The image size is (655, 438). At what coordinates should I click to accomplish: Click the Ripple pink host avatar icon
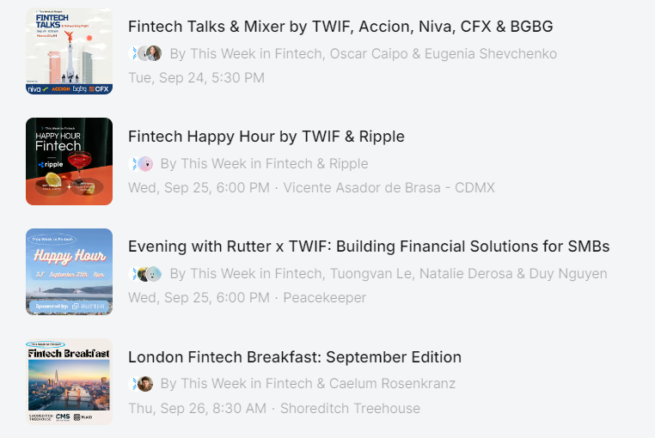[x=145, y=164]
